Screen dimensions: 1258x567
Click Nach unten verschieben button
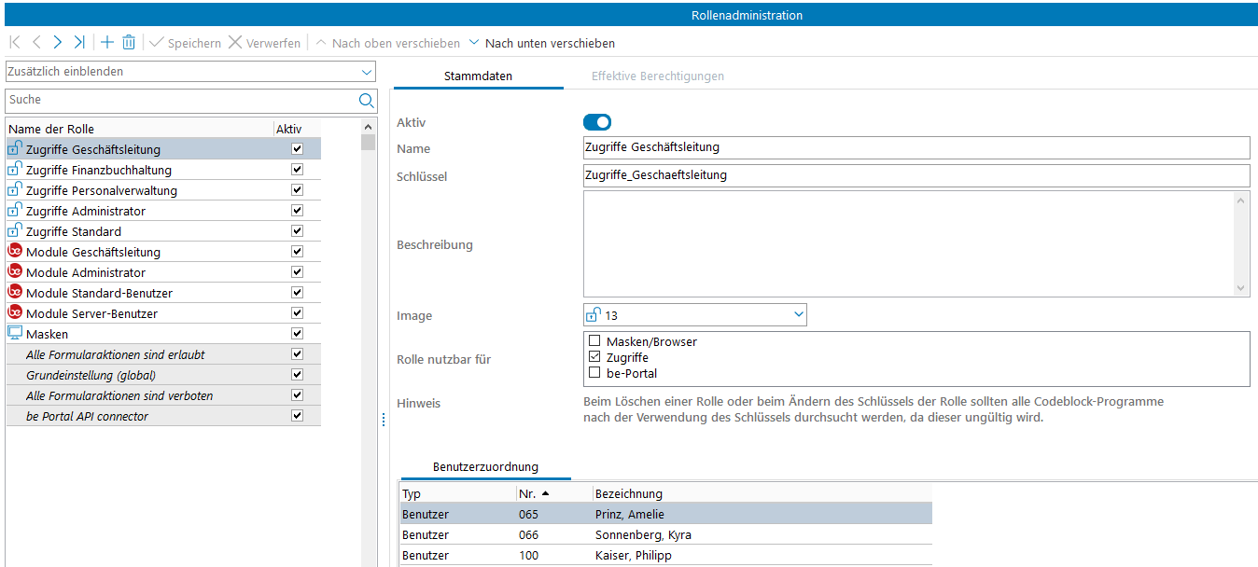(541, 43)
